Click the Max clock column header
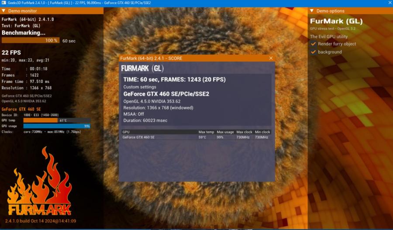Image resolution: width=393 pixels, height=230 pixels. (245, 132)
